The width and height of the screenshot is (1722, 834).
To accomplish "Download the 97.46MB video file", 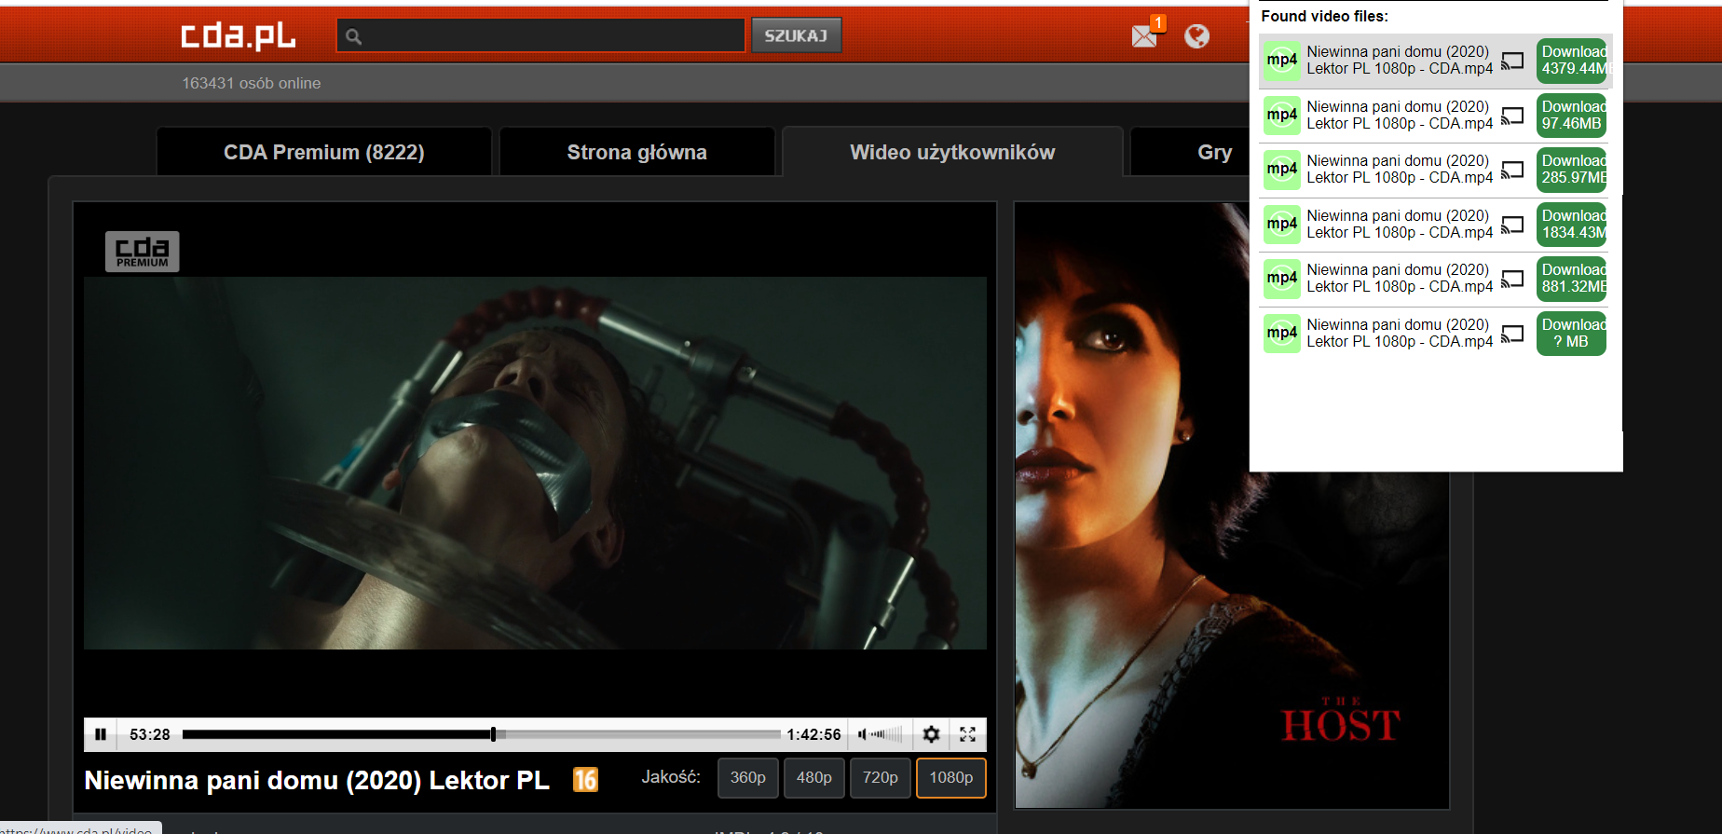I will point(1572,116).
